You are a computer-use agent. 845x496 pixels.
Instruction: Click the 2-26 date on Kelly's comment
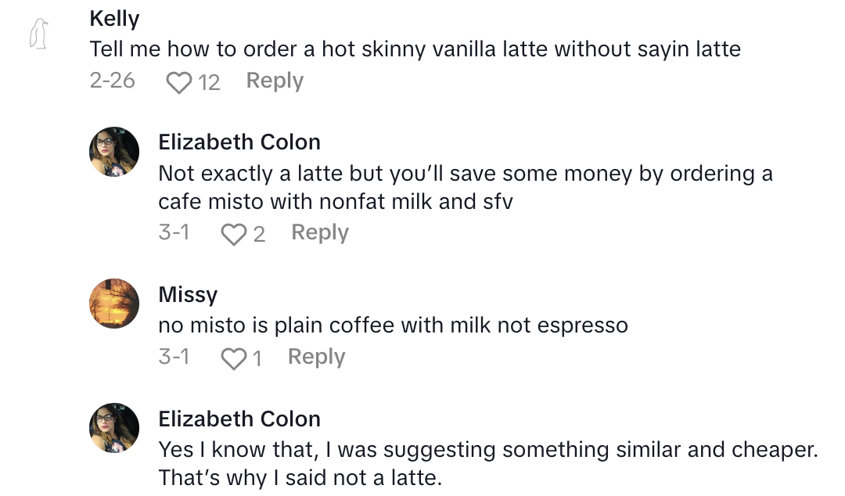point(113,81)
